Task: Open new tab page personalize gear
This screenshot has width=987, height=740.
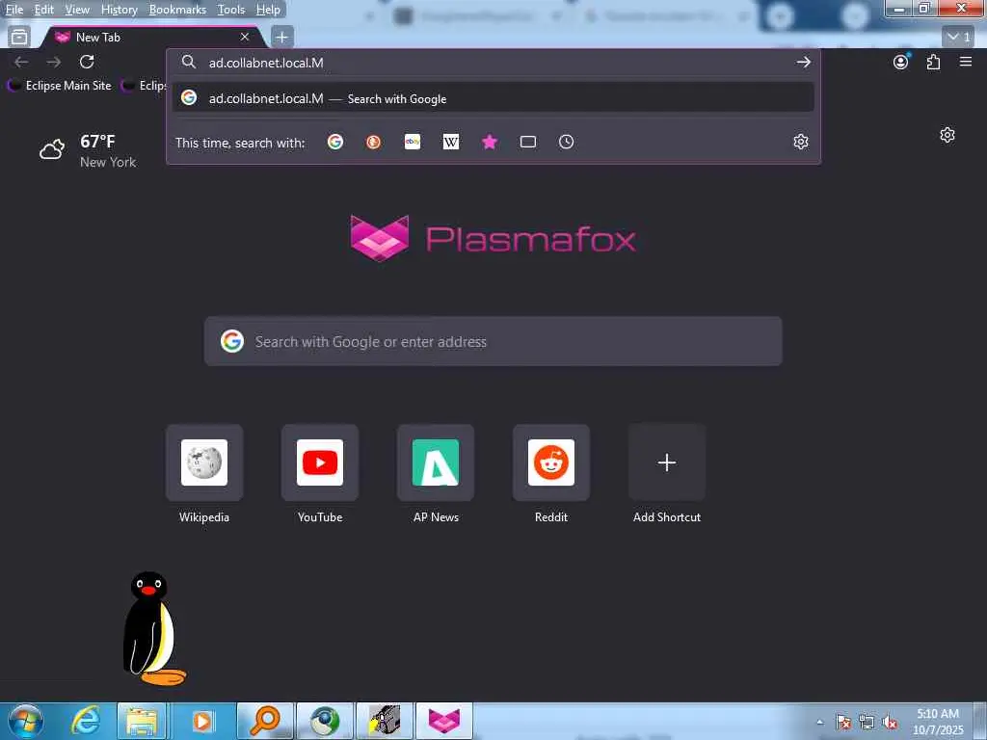Action: pos(947,135)
